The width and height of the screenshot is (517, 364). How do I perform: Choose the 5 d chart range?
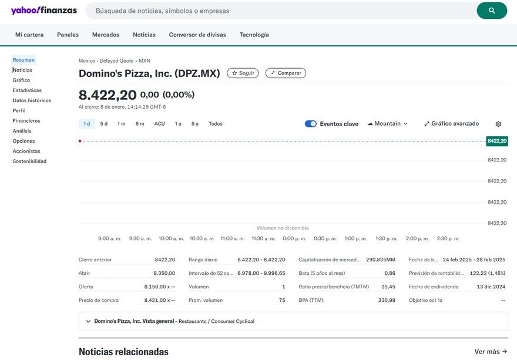[104, 124]
